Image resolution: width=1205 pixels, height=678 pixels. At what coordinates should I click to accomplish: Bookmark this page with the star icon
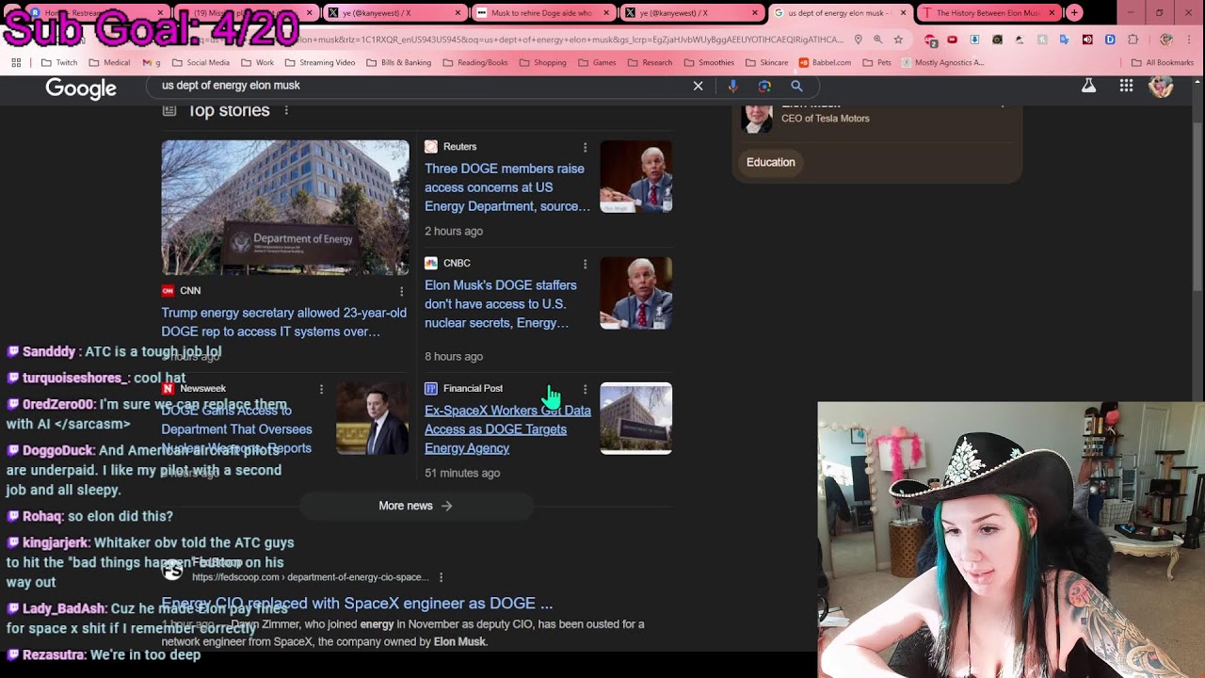898,40
